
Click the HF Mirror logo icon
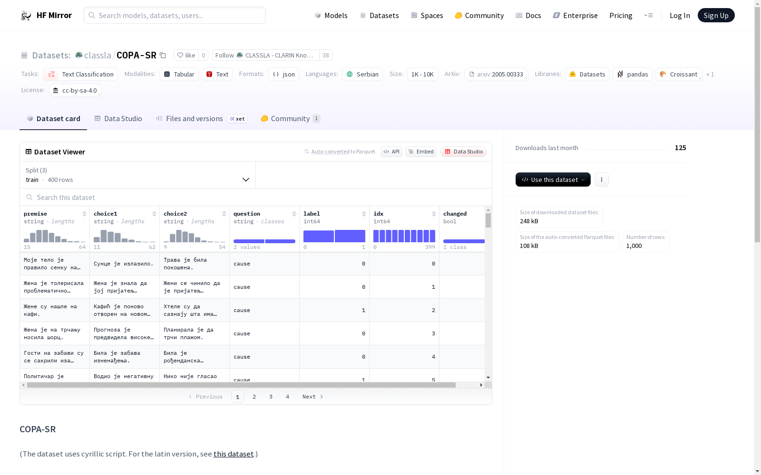[x=26, y=16]
